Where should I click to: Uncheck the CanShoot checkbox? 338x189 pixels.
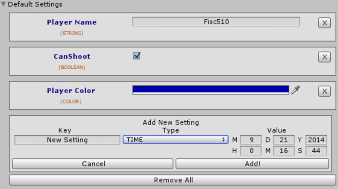pyautogui.click(x=136, y=56)
